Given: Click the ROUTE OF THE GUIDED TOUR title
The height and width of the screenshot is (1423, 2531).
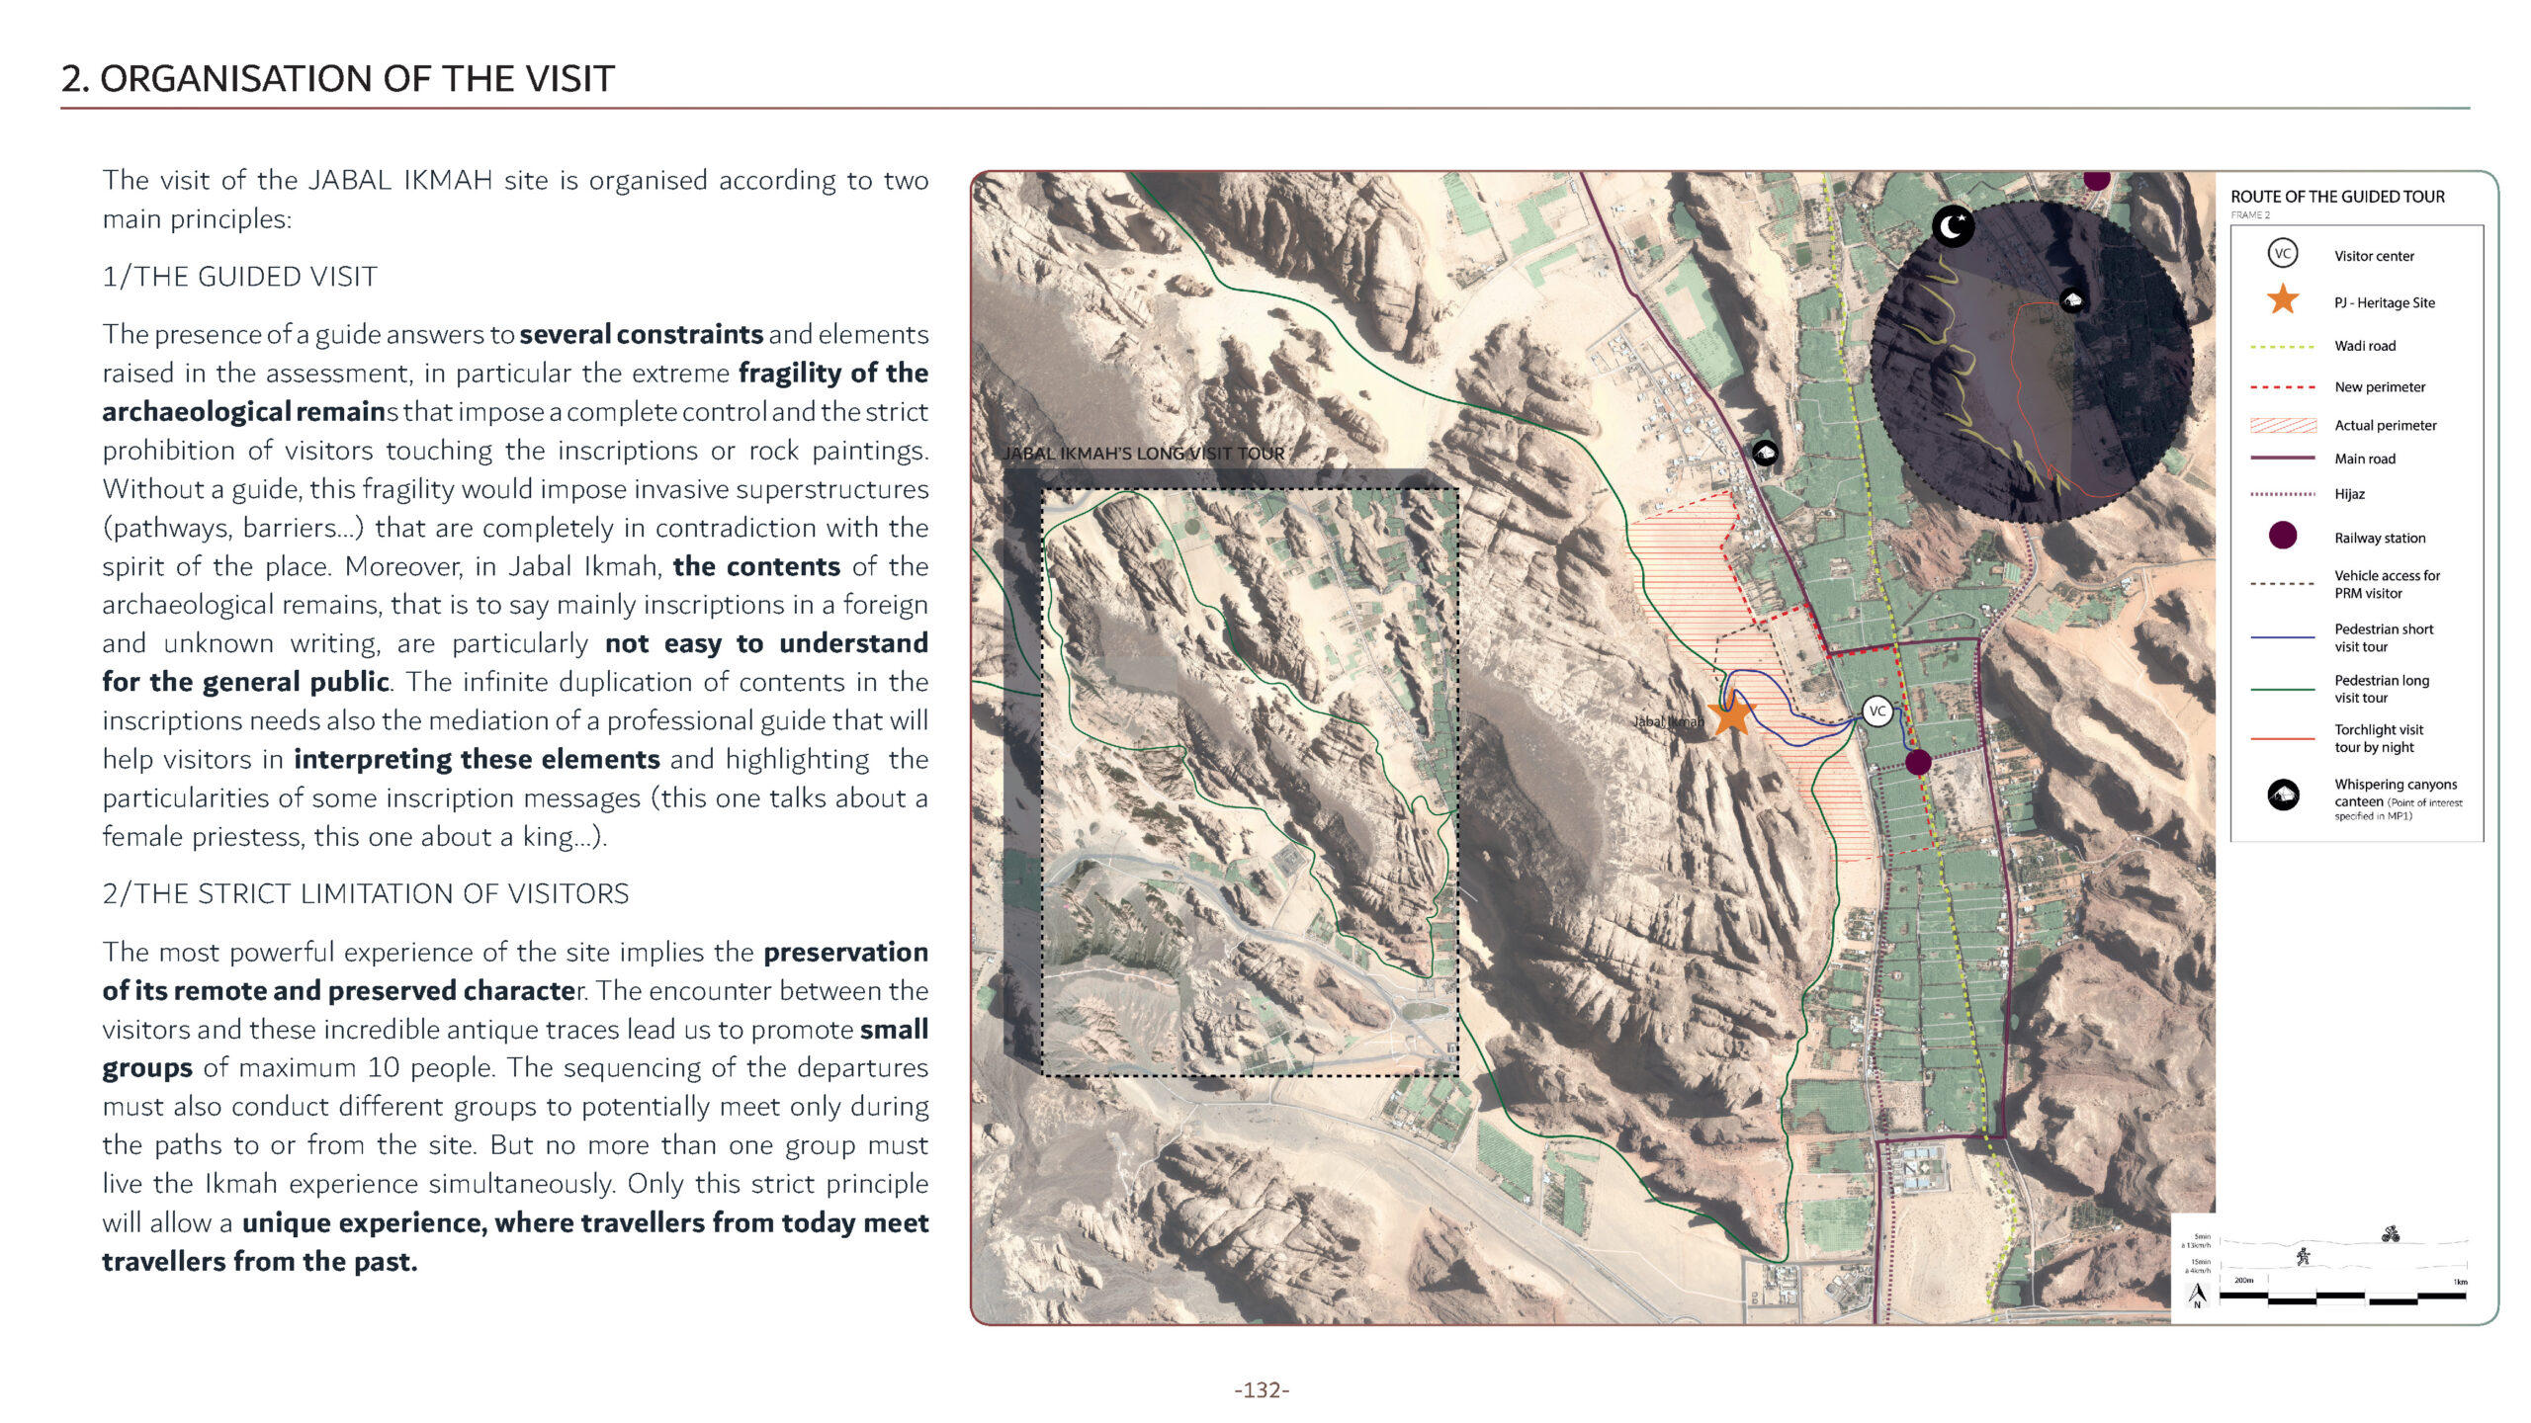Looking at the screenshot, I should [x=2337, y=197].
